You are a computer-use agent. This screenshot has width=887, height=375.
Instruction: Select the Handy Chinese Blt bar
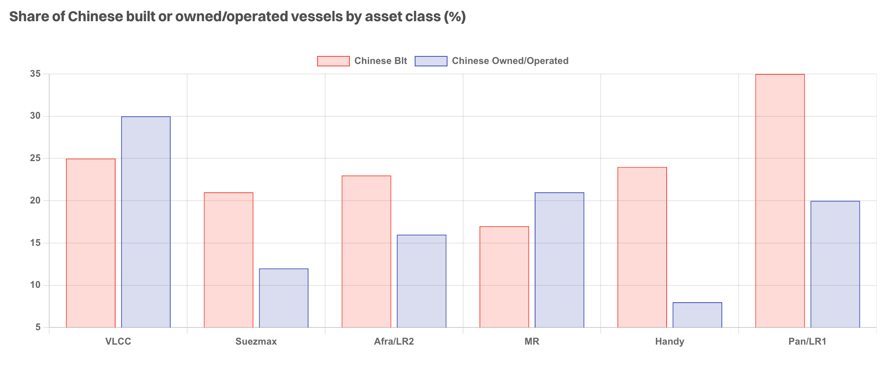coord(642,247)
